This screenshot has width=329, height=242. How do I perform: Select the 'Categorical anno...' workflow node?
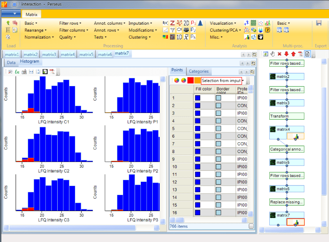coord(287,149)
